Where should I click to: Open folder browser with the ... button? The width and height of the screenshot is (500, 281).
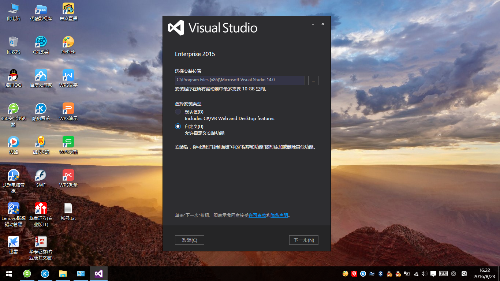313,80
